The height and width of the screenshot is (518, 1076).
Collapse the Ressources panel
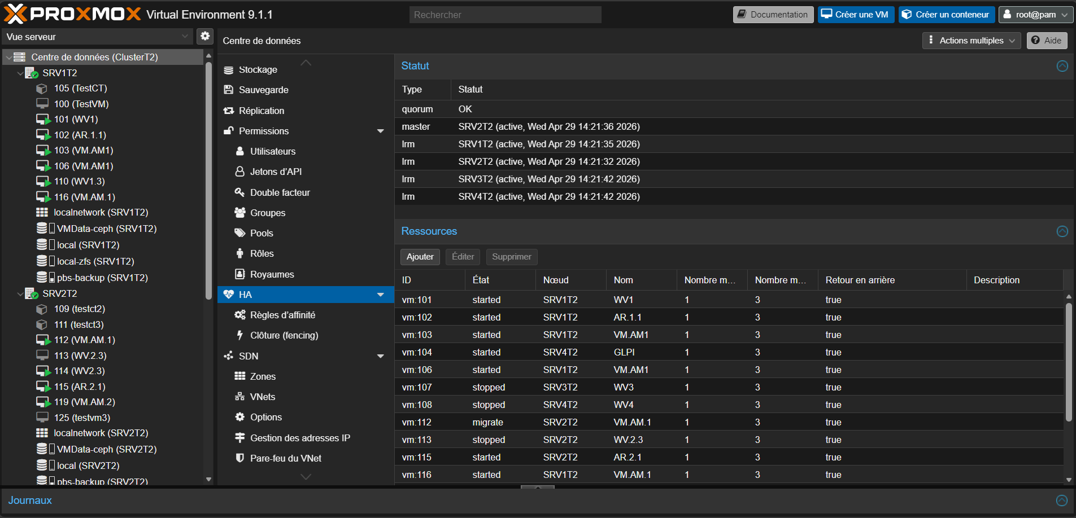coord(1062,231)
